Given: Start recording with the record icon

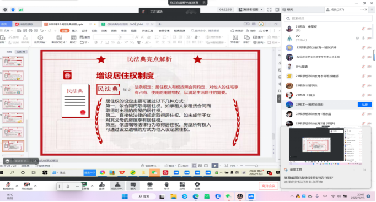Looking at the screenshot, I should (x=149, y=185).
